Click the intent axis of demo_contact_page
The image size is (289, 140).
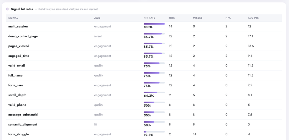[x=98, y=36]
